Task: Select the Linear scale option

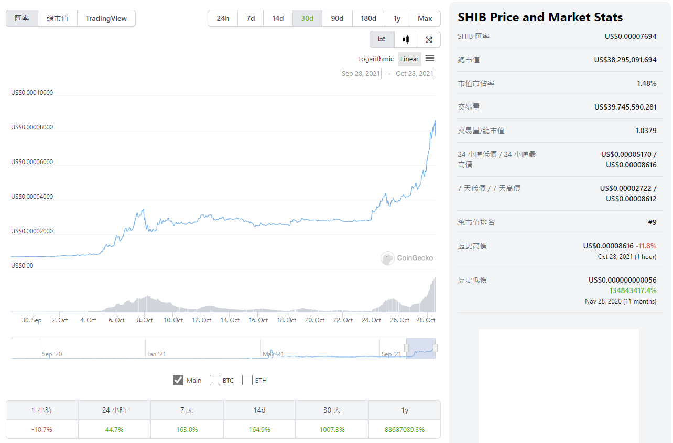Action: (x=410, y=59)
